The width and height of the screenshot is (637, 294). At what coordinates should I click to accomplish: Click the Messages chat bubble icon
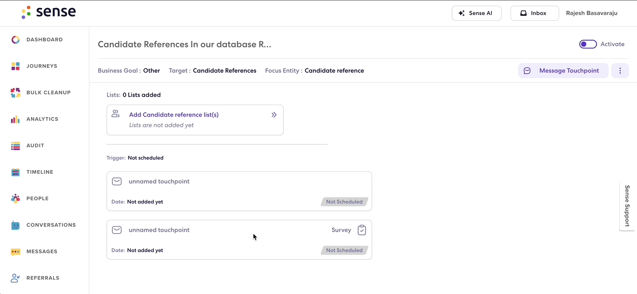(15, 252)
